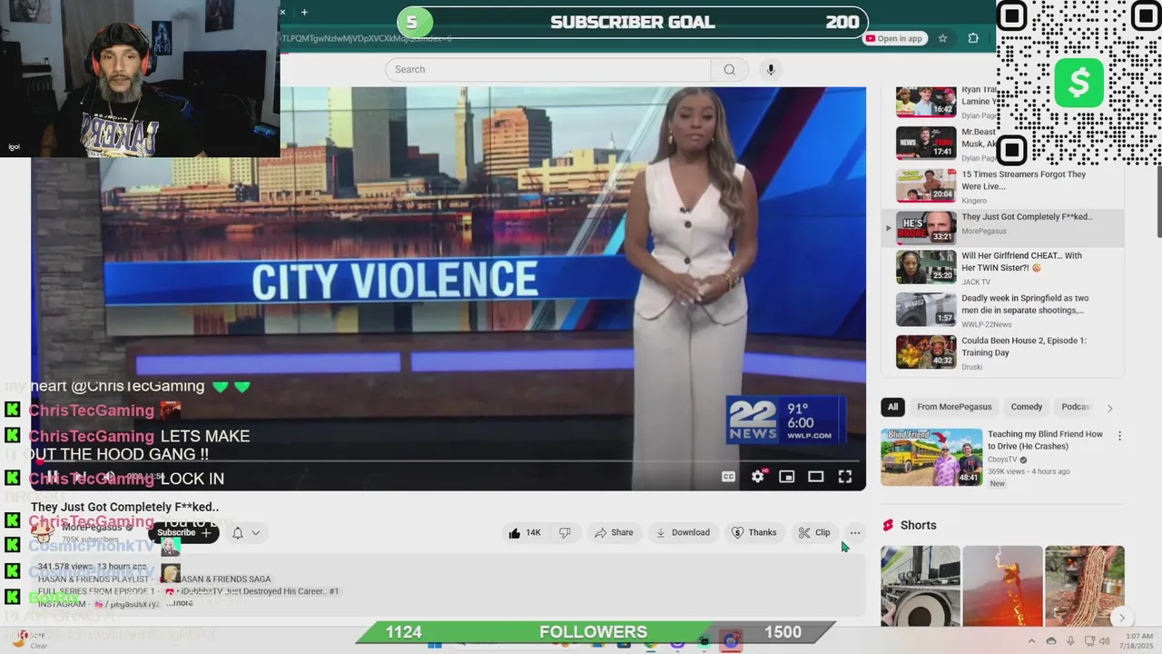The height and width of the screenshot is (654, 1162).
Task: Open the OneDrive cloud tray icon
Action: pyautogui.click(x=1051, y=641)
